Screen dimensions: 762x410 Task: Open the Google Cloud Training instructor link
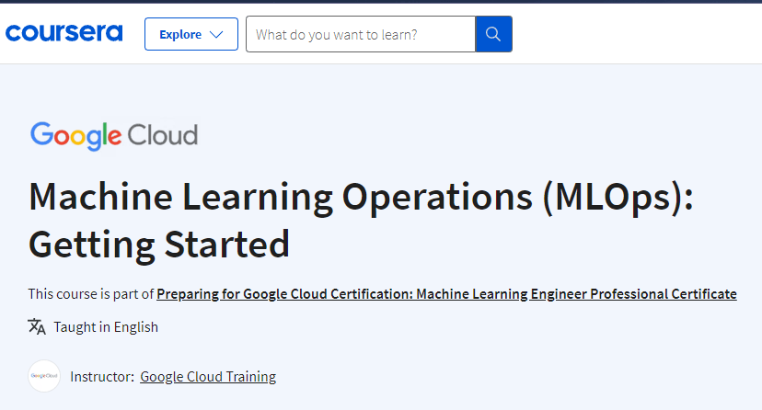[x=208, y=377]
